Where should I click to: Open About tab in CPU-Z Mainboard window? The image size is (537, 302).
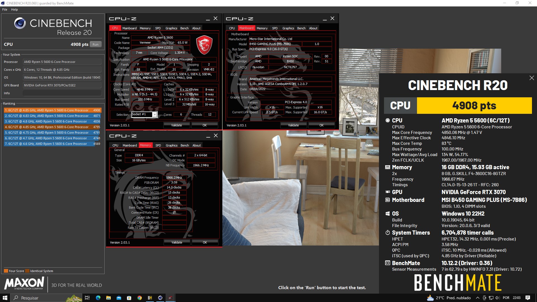click(x=313, y=28)
